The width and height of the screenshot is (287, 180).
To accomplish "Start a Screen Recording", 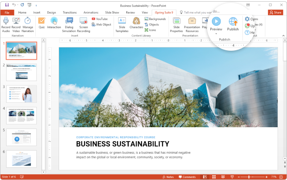I will (x=84, y=25).
